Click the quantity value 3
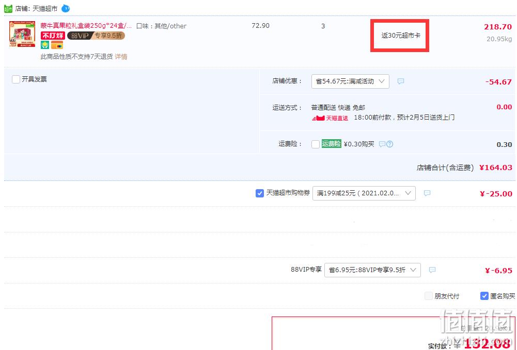The image size is (517, 350). 323,26
